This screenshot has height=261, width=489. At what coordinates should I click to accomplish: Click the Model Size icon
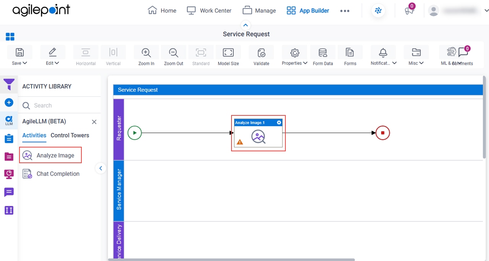point(228,53)
